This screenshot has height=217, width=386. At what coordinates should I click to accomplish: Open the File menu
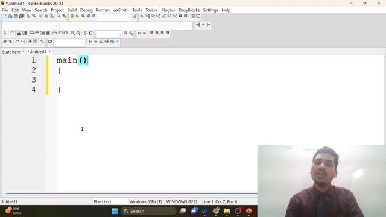coord(5,10)
